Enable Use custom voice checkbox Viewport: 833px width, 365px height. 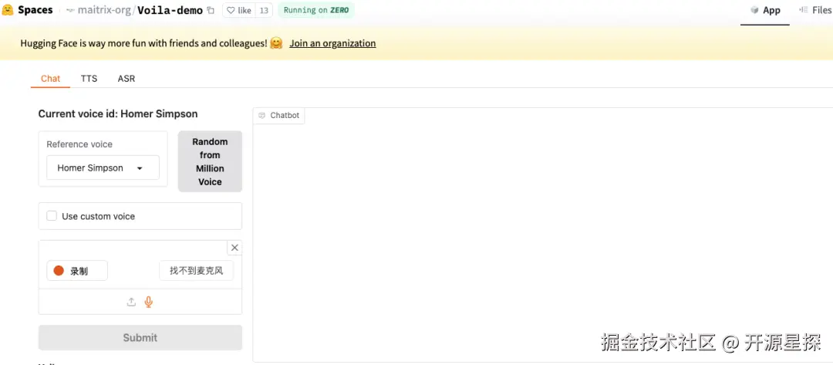coord(52,216)
